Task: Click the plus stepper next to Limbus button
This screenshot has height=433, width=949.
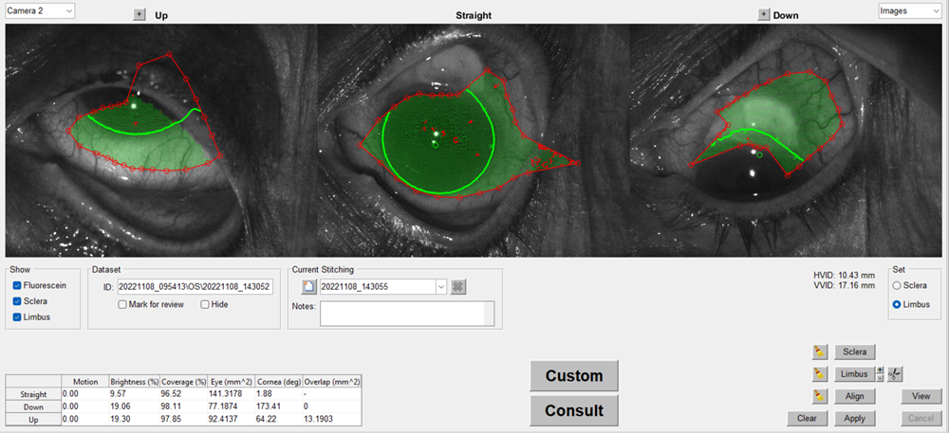Action: coord(880,370)
